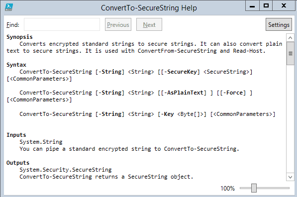Click the scrollbar down arrow
Viewport: 297px width, 197px height.
click(290, 177)
